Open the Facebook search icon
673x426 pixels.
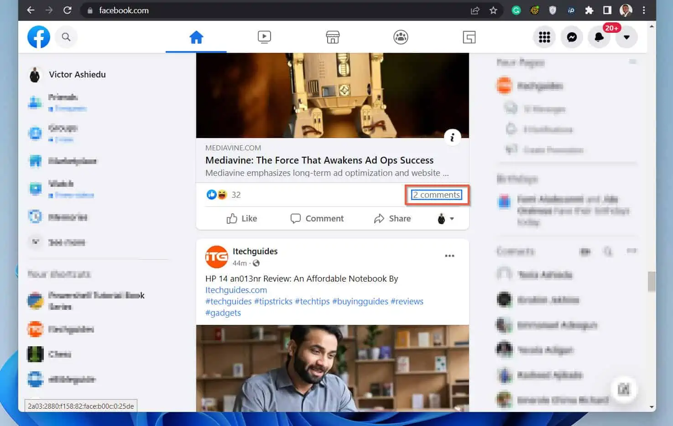click(66, 37)
